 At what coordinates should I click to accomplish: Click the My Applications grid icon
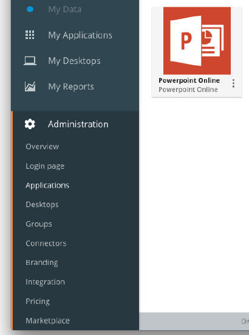[x=30, y=35]
